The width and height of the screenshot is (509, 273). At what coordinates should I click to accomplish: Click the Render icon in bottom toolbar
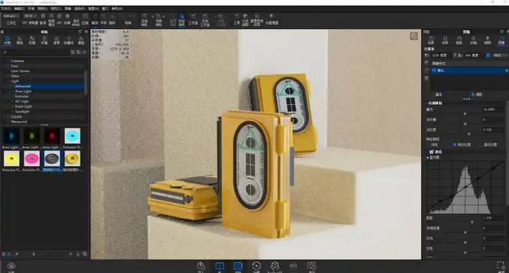(x=310, y=266)
